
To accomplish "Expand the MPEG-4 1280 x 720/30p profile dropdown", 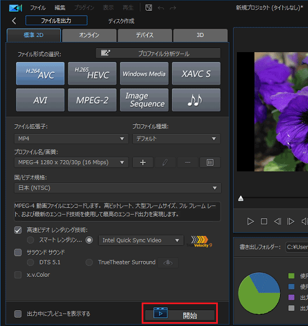I will click(x=71, y=162).
